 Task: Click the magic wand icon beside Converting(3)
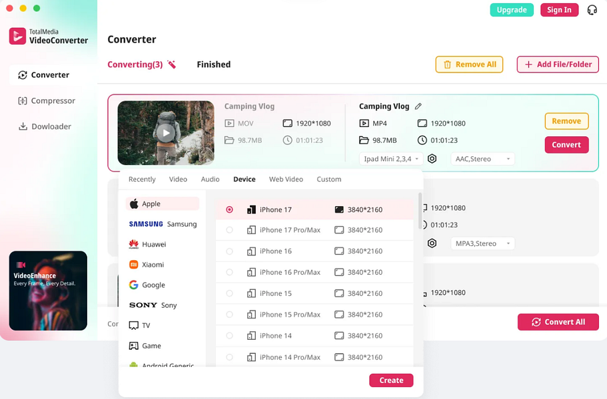[171, 65]
